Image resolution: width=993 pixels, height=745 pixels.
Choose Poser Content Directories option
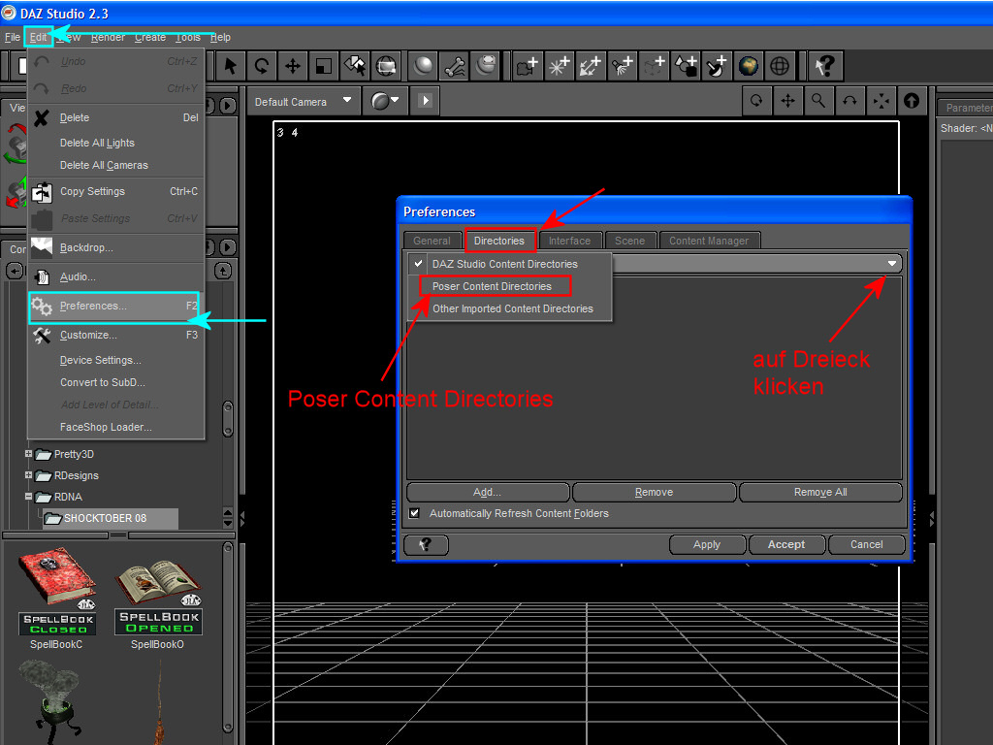click(x=492, y=286)
